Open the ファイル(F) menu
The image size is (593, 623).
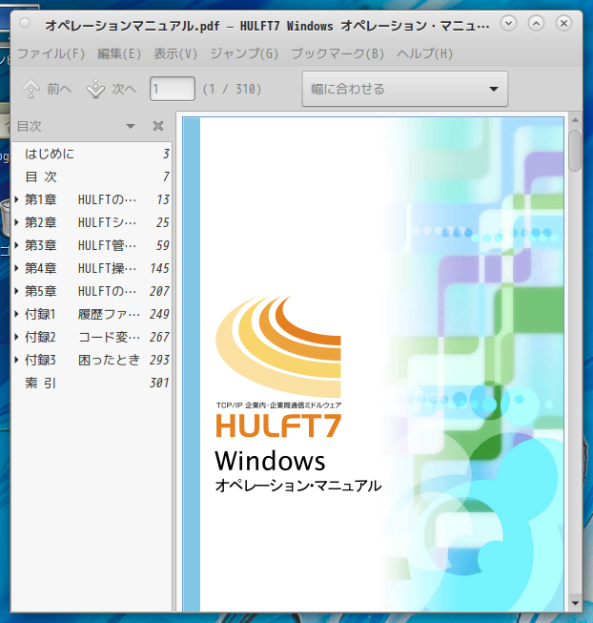pos(51,53)
